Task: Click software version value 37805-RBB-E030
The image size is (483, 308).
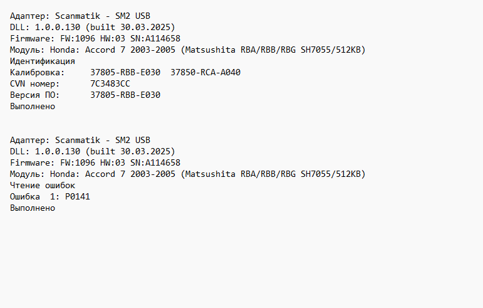Action: click(x=125, y=95)
